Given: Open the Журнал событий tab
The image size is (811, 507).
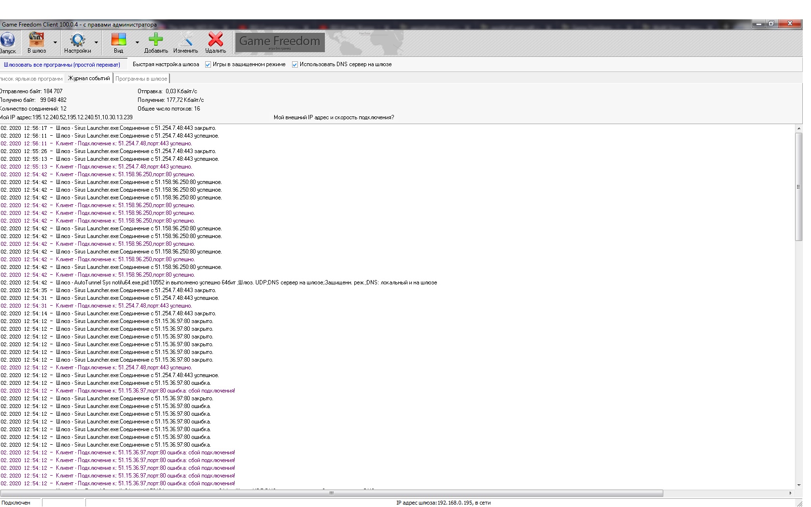Looking at the screenshot, I should 89,78.
